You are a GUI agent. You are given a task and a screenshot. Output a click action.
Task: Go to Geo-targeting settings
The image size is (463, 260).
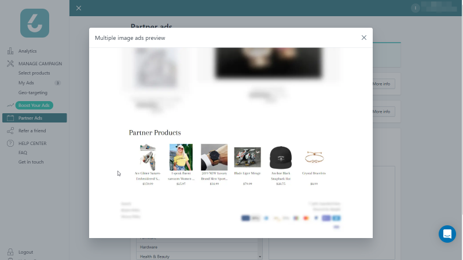tap(33, 92)
